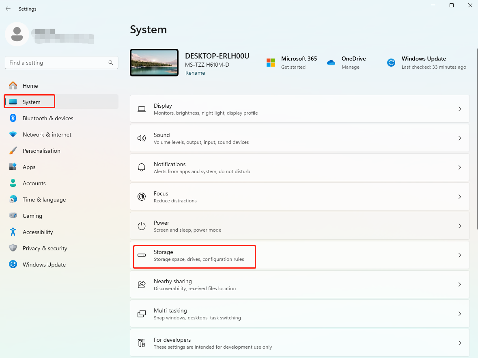
Task: Go to Personalisation in the sidebar
Action: click(x=41, y=151)
